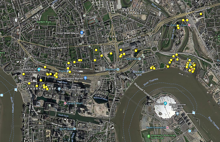Select the Canary Wharf underground station icon
The width and height of the screenshot is (220, 142).
pyautogui.click(x=65, y=103)
